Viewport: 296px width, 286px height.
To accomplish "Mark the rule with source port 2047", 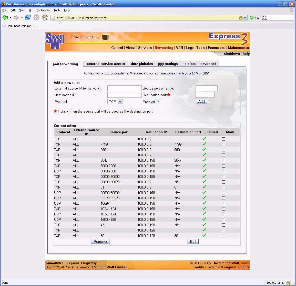I will pos(223,160).
